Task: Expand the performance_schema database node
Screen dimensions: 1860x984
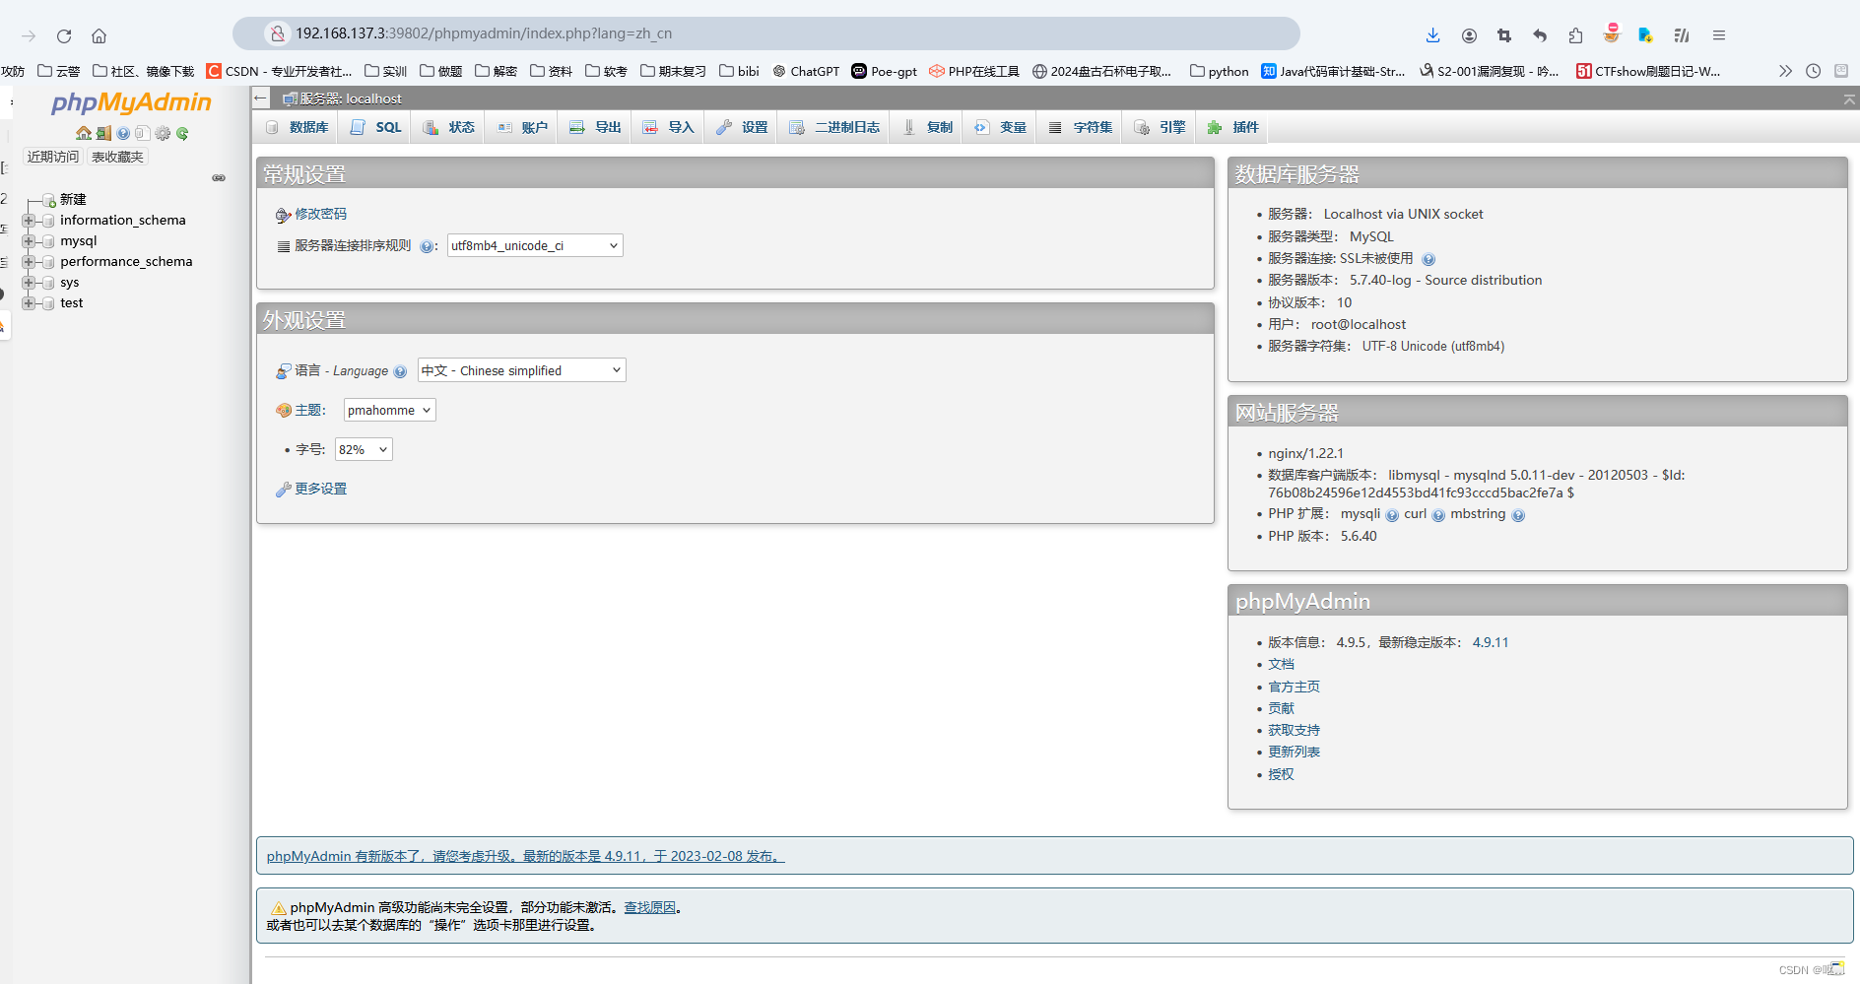Action: click(x=29, y=262)
